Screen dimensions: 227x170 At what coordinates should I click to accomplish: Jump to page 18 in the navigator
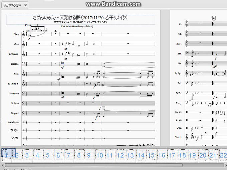tap(182, 155)
